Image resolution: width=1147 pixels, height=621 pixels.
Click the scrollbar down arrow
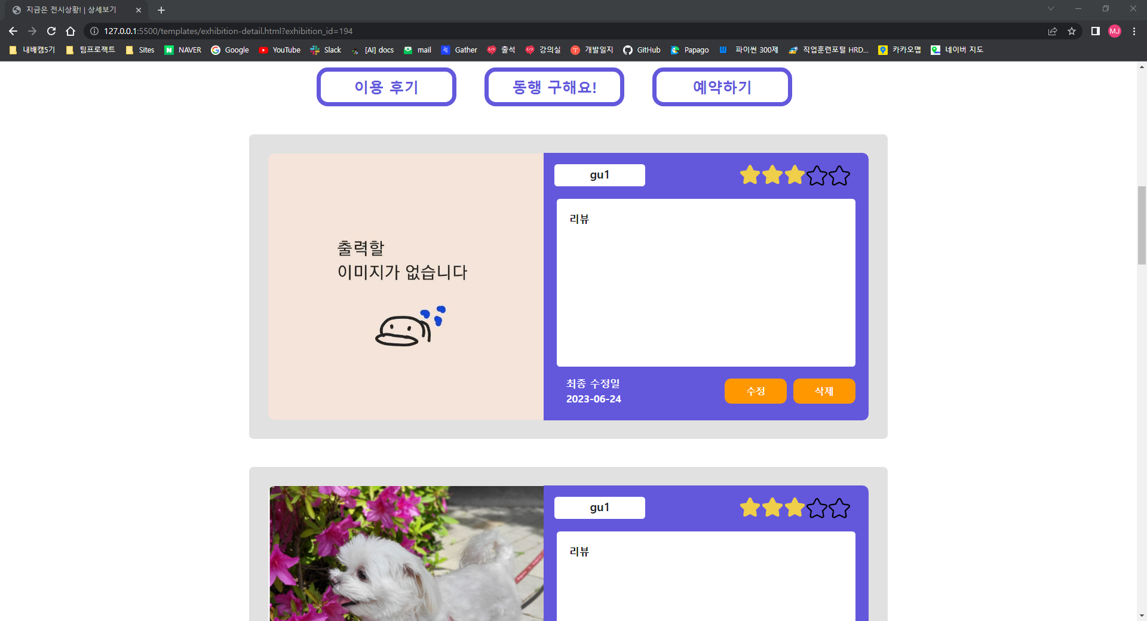1142,616
